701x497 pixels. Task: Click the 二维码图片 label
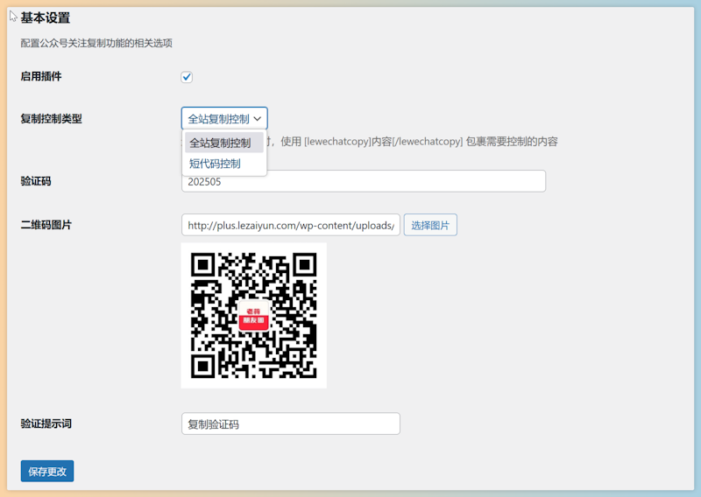46,225
